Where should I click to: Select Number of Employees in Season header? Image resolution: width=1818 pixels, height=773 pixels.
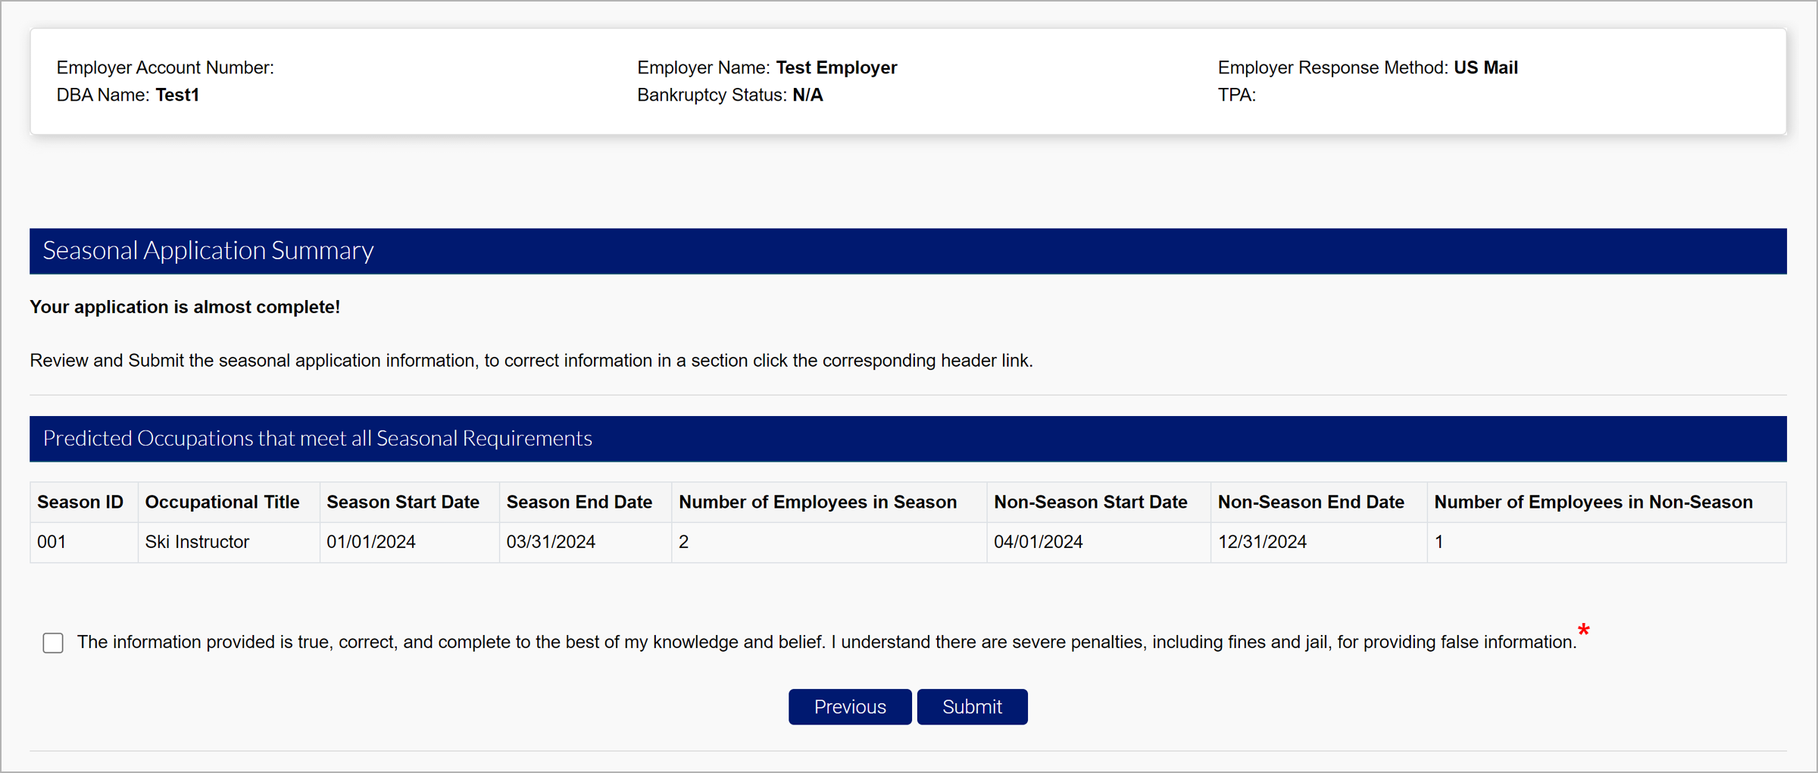[x=817, y=502]
